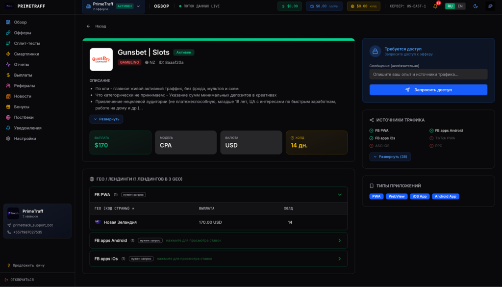Screen dimensions: 502x287
Task: Open Отчеты in the sidebar
Action: (x=22, y=64)
